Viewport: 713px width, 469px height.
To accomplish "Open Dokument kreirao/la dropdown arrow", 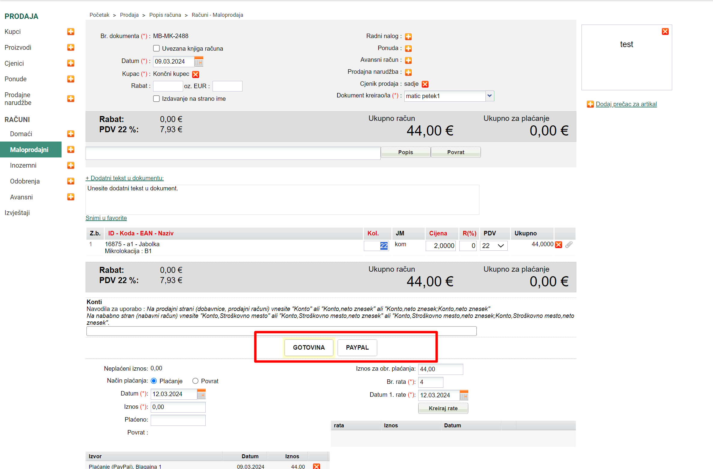I will tap(490, 96).
